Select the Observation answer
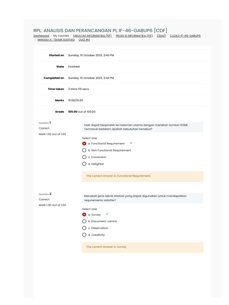Viewport: 229px width, 305px height. (x=84, y=228)
